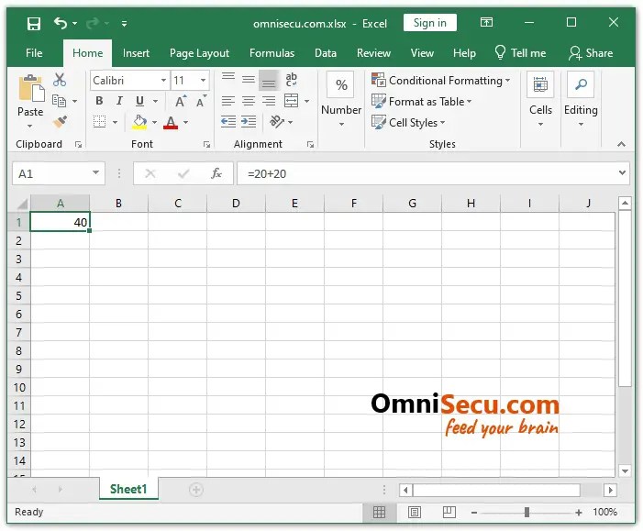Apply cell borders icon
Screen dimensions: 643x531
pyautogui.click(x=99, y=122)
